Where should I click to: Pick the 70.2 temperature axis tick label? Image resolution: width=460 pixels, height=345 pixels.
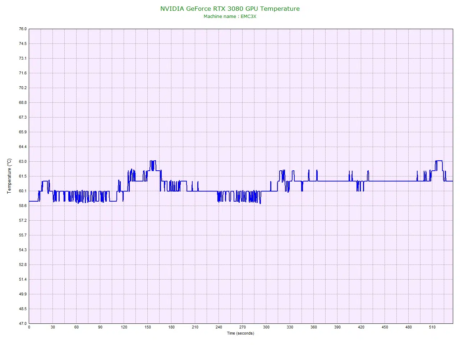[23, 88]
